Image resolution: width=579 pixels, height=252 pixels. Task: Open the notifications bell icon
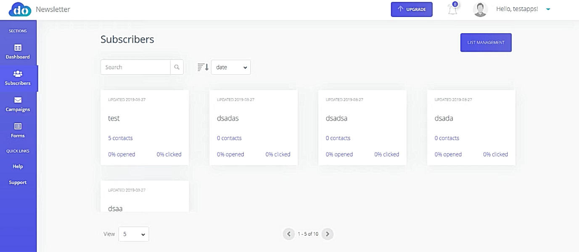[x=452, y=9]
